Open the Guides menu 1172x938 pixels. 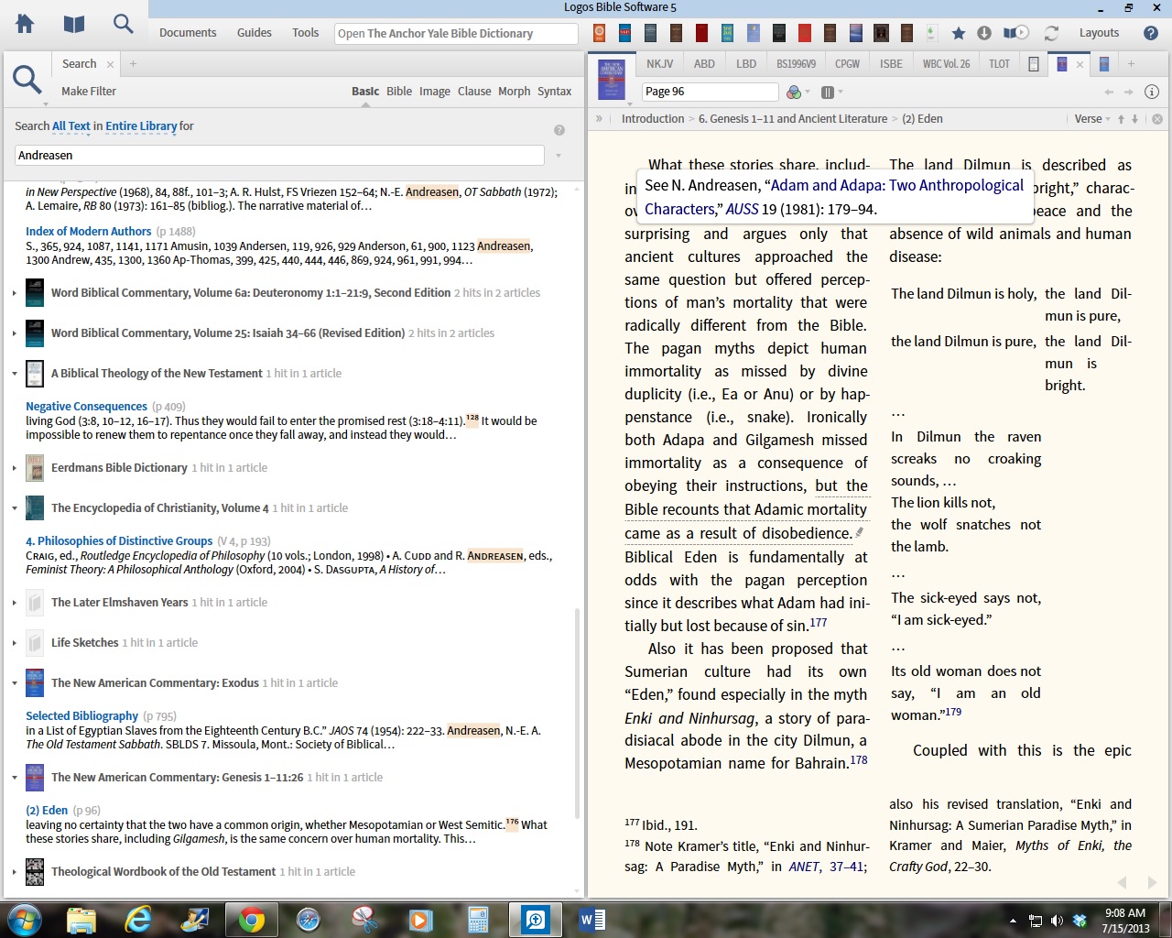pos(254,33)
